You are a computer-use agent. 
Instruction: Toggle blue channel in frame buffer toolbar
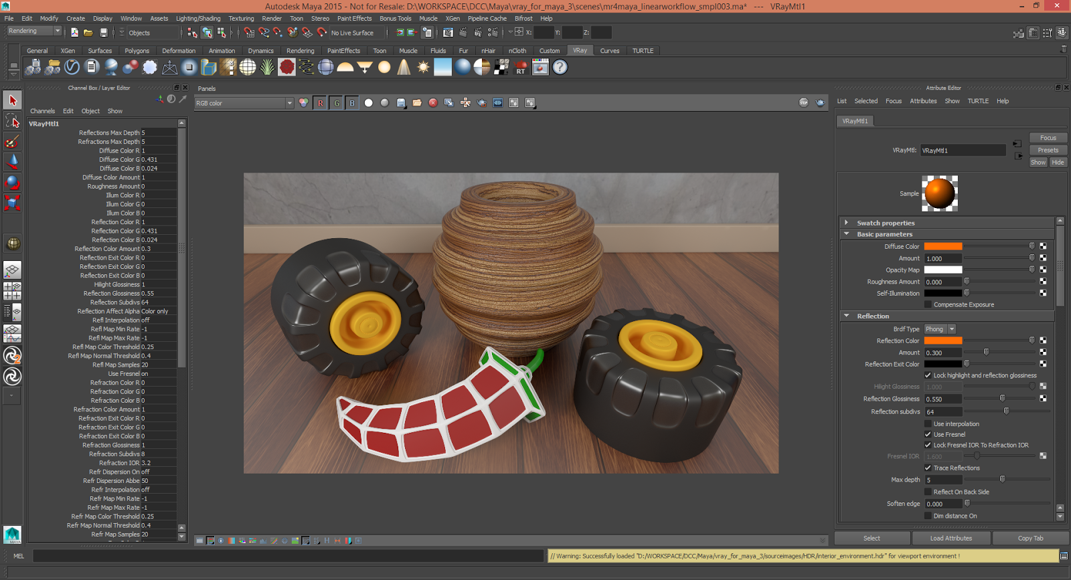352,103
